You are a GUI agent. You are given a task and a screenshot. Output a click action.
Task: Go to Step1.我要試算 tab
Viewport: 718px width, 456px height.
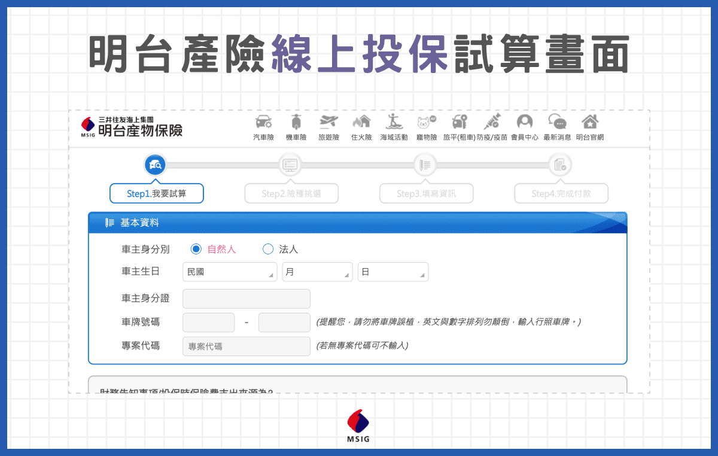click(x=157, y=193)
